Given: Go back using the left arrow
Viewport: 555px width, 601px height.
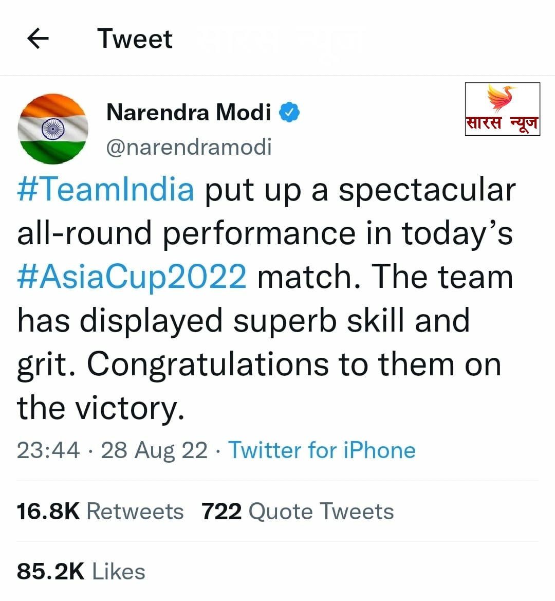Looking at the screenshot, I should coord(38,39).
